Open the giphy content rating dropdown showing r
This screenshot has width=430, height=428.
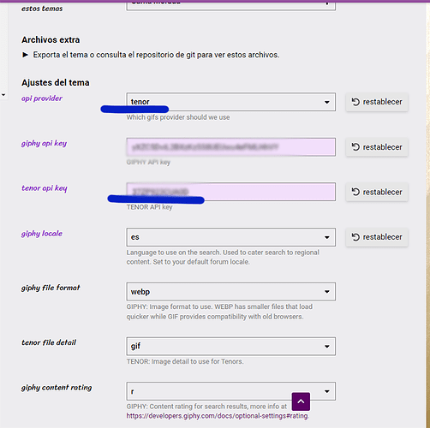pos(230,391)
